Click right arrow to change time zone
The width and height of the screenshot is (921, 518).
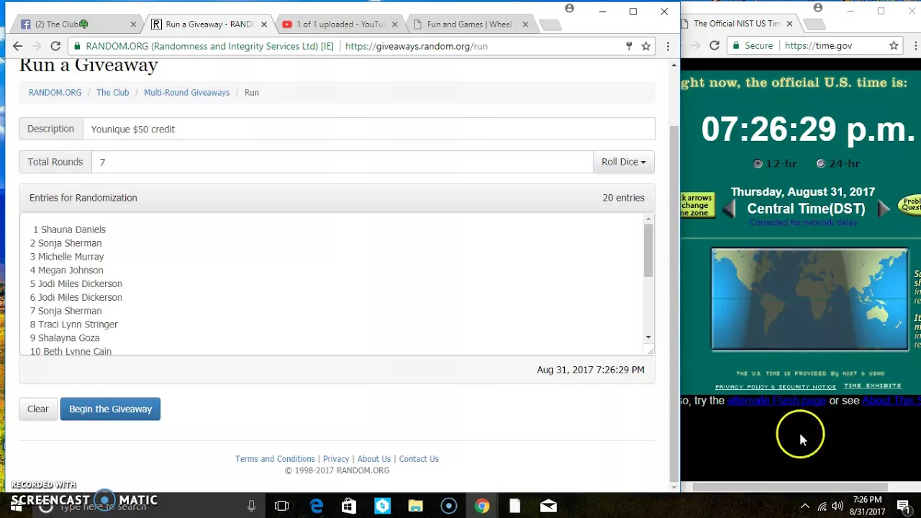coord(884,209)
